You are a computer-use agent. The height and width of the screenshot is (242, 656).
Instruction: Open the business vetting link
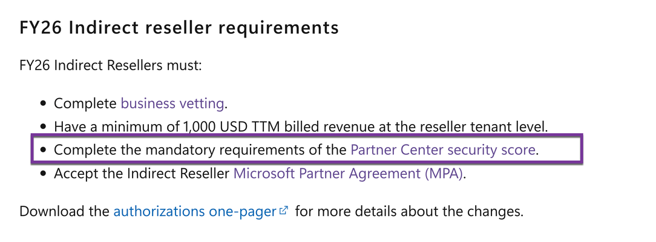click(x=172, y=103)
